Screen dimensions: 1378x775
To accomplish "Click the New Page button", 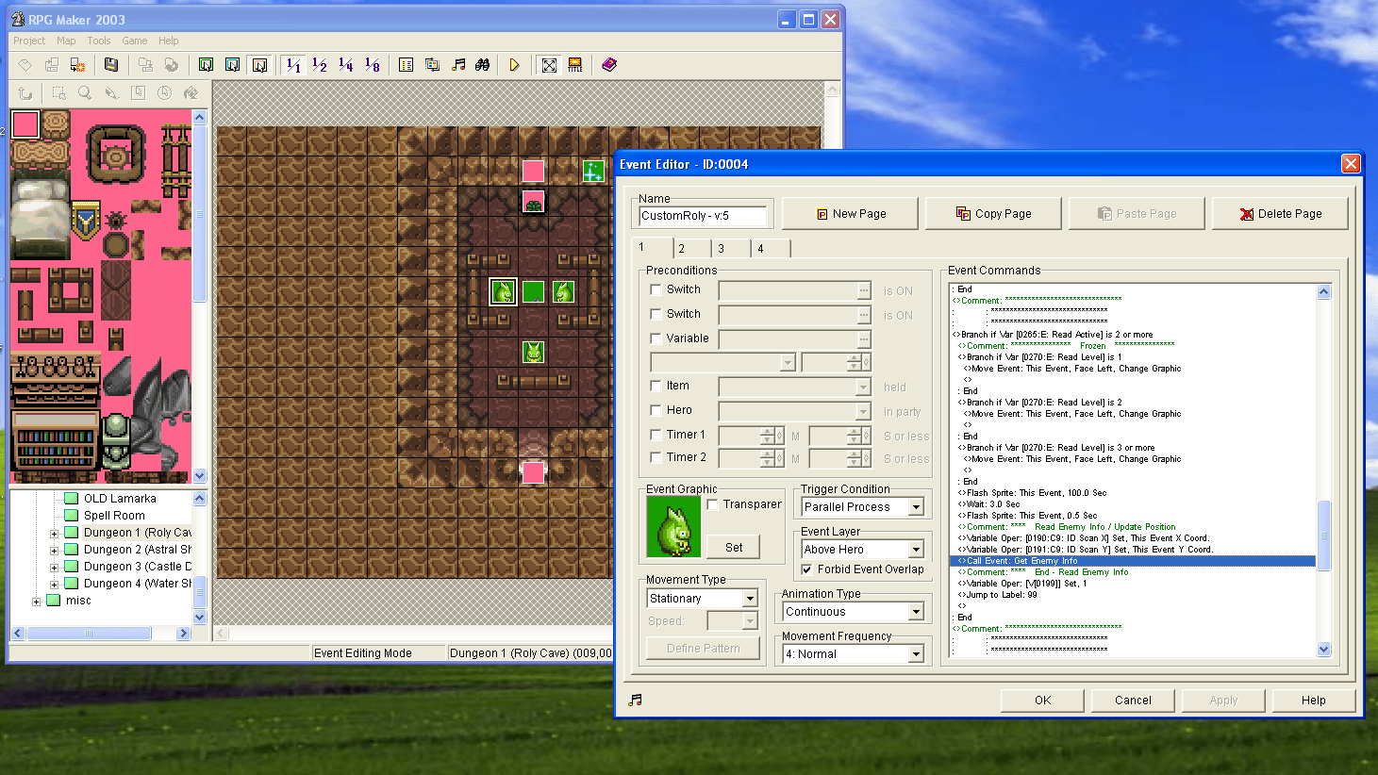I will coord(850,214).
